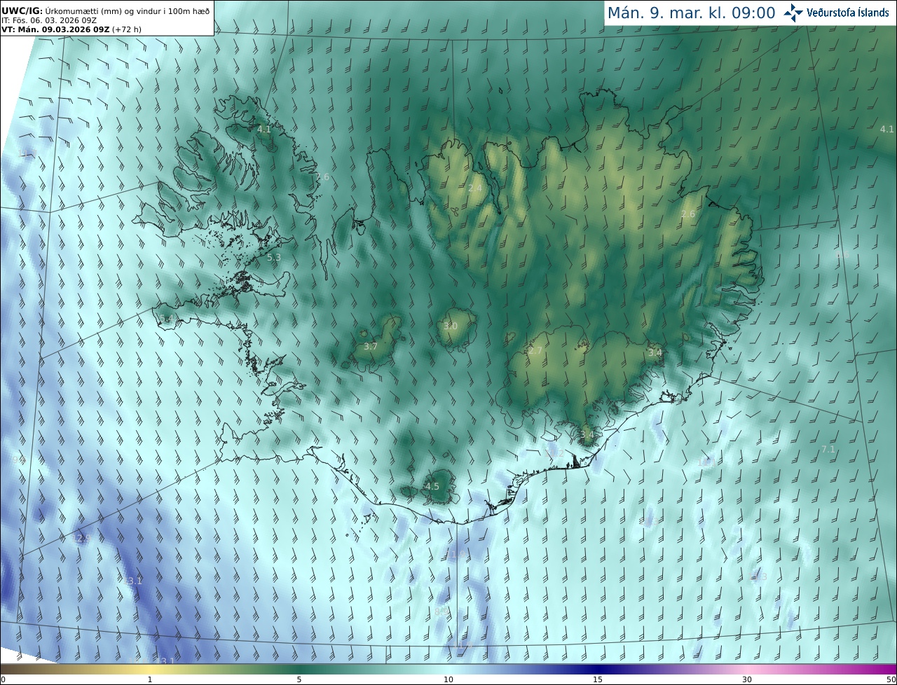Click the 3.0 value label on the map
Screen dimensions: 897x685
451,326
